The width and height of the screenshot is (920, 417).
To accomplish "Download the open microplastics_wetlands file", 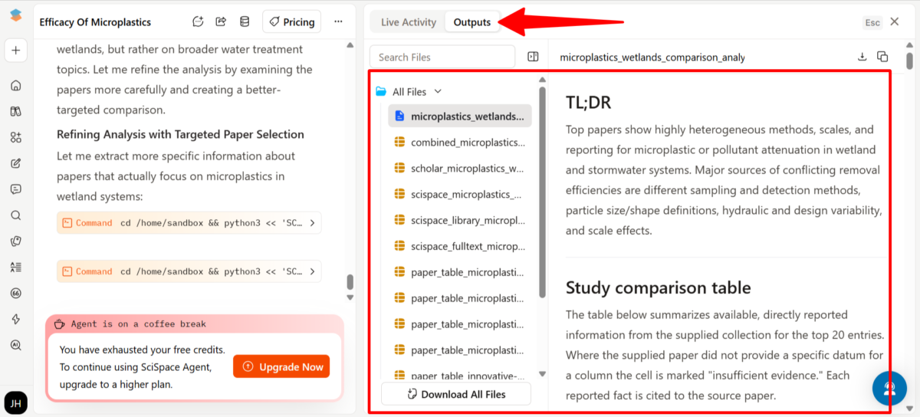I will click(862, 57).
